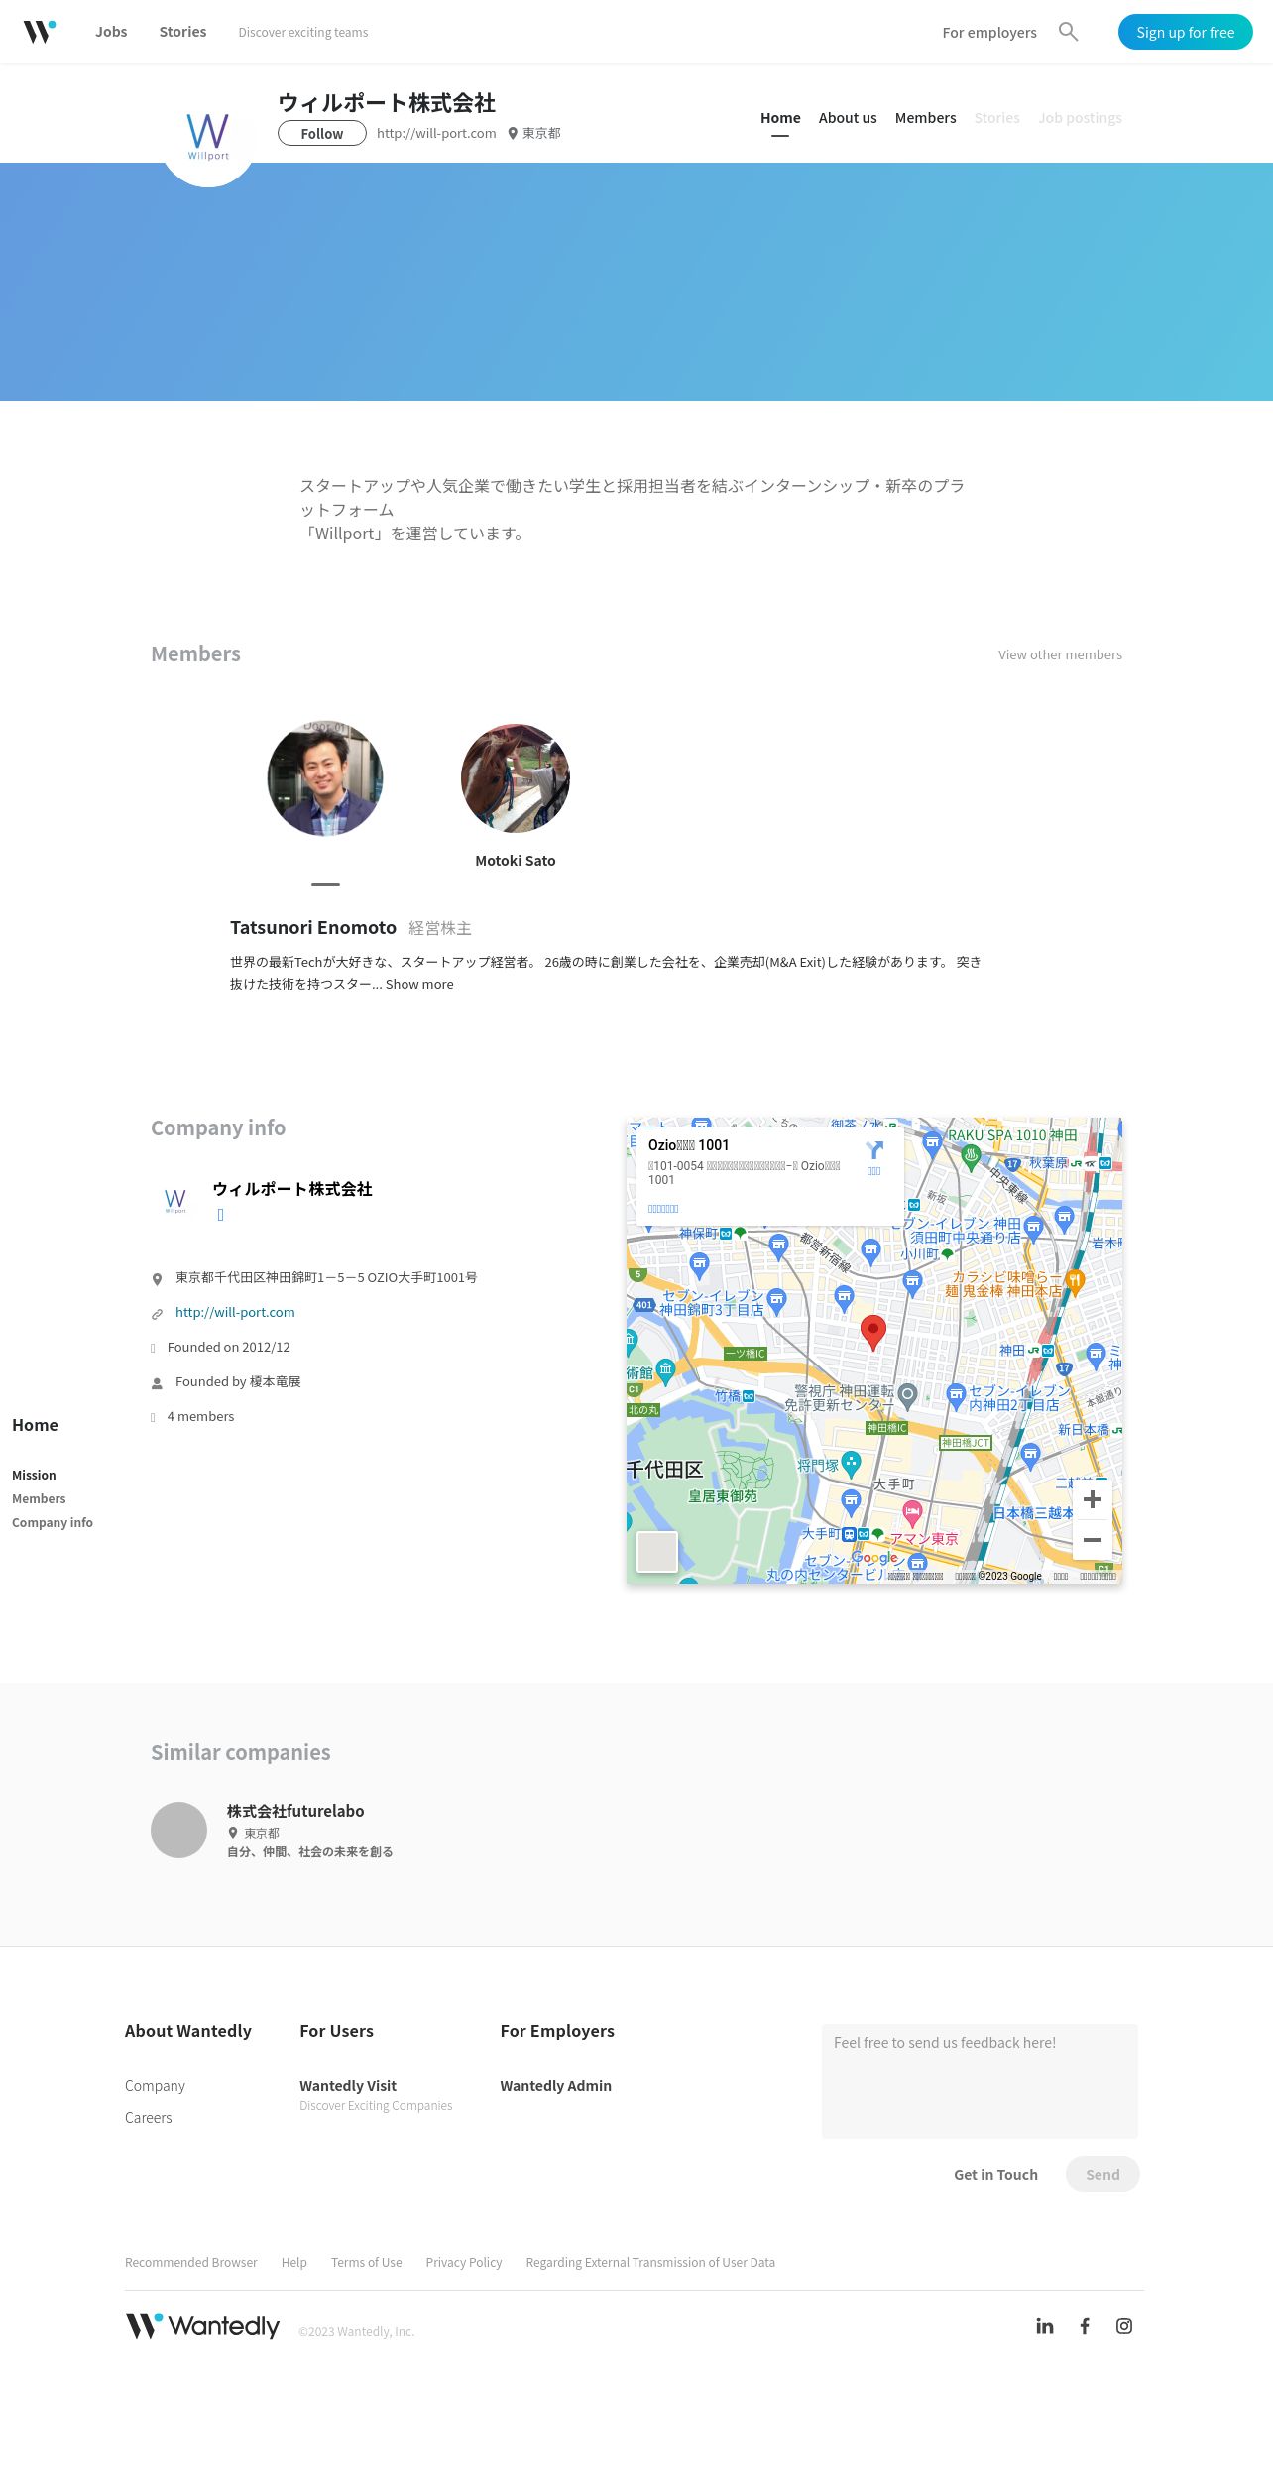The image size is (1273, 2492).
Task: Click the red location pin on map
Action: click(x=872, y=1333)
